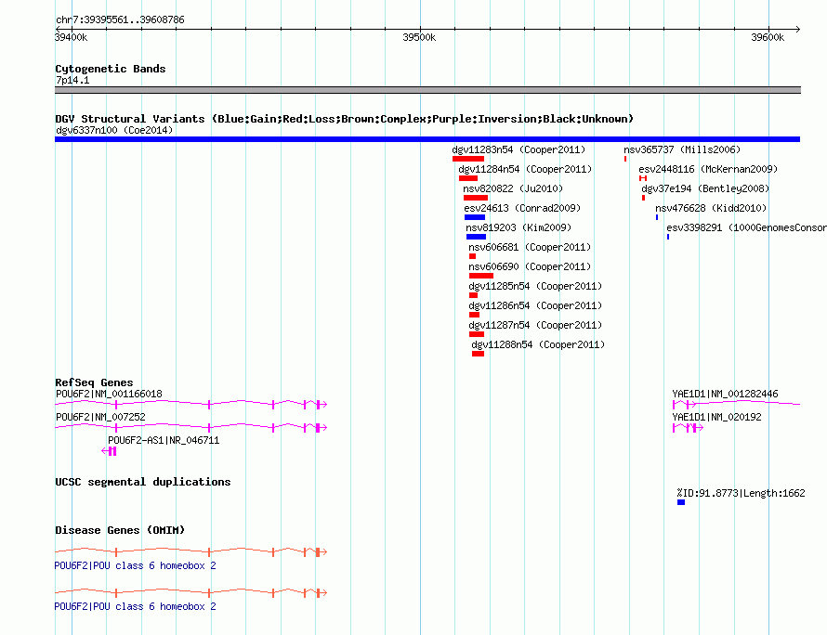
Task: Click nsv365737 (Mills2006) variant label
Action: pyautogui.click(x=682, y=149)
